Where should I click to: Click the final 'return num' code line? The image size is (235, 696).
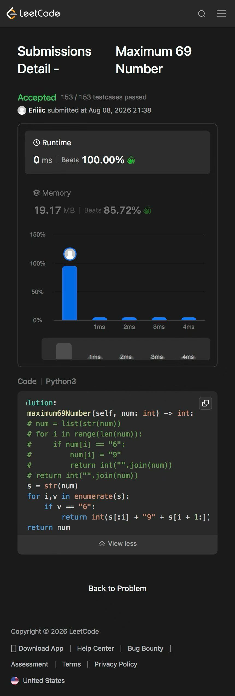click(x=49, y=527)
